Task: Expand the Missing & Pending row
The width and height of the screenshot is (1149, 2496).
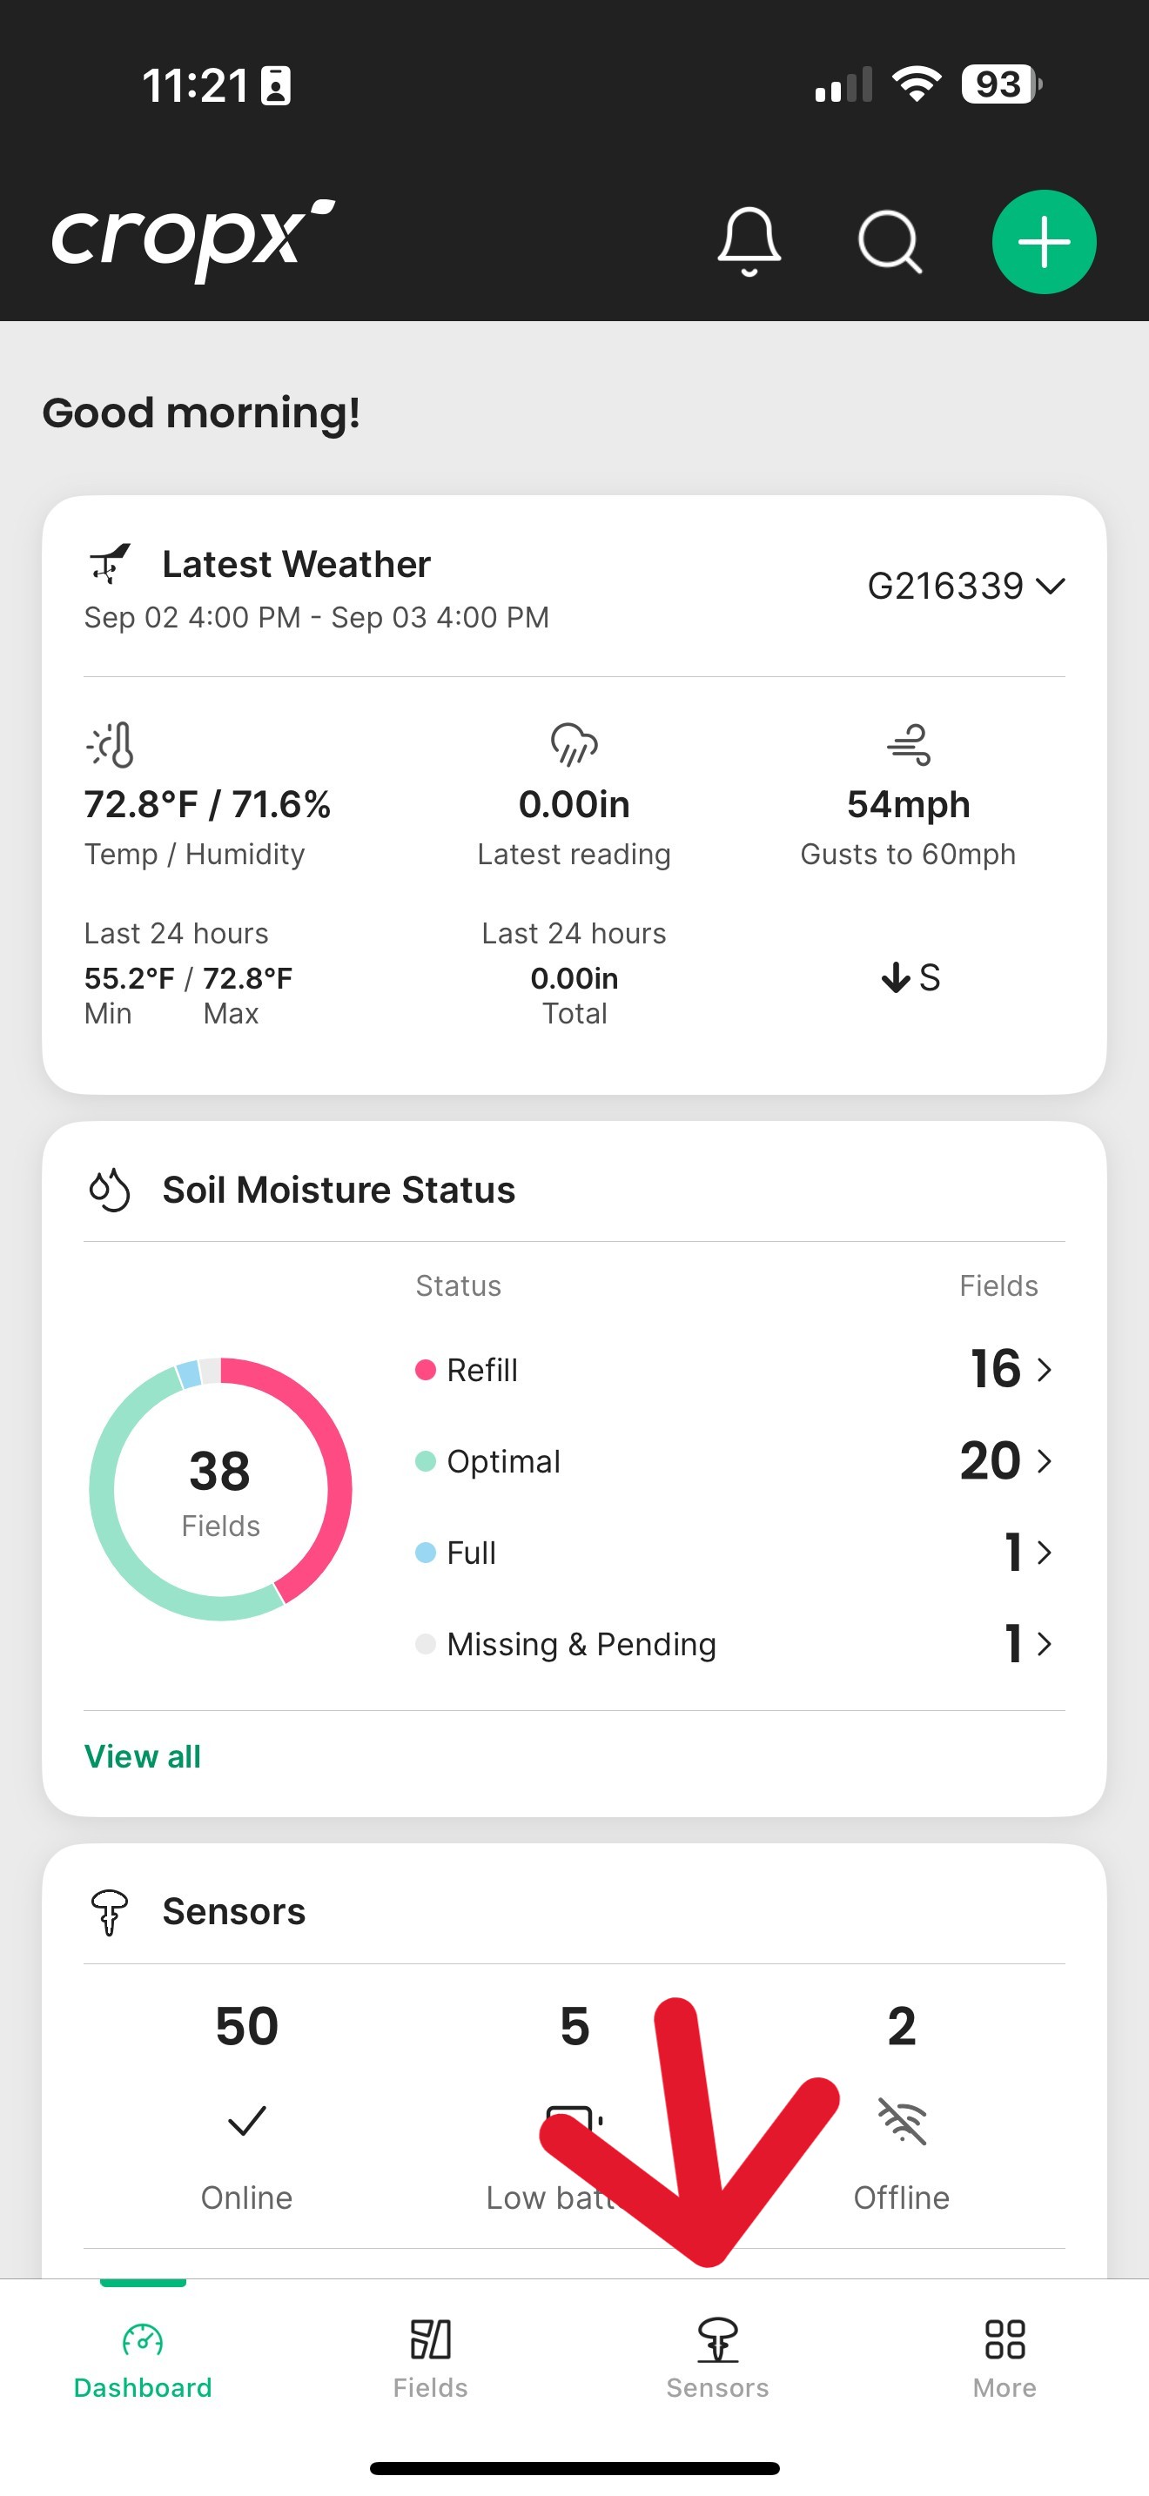Action: coord(1026,1643)
